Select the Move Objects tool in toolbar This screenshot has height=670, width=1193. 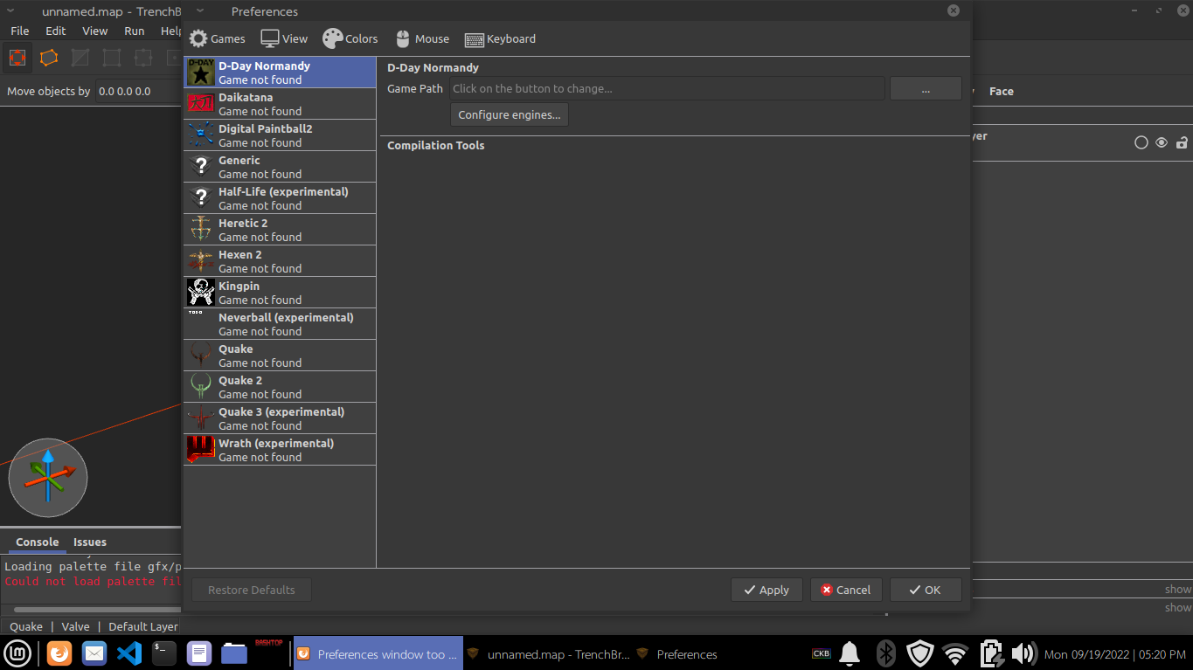click(x=17, y=57)
